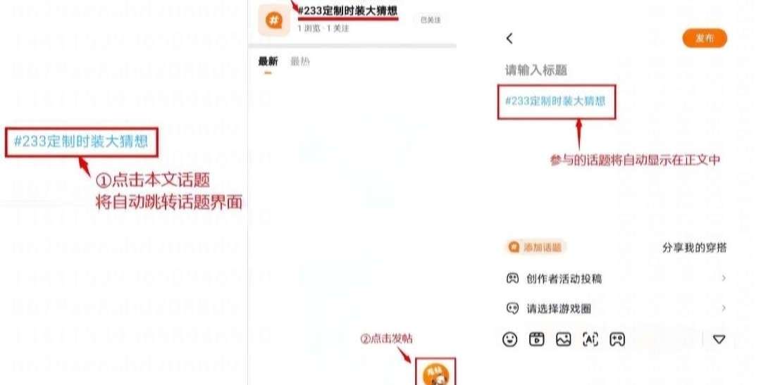761x385 pixels.
Task: Tap the #233定制时装大猜想 tag in post body
Action: (x=556, y=101)
